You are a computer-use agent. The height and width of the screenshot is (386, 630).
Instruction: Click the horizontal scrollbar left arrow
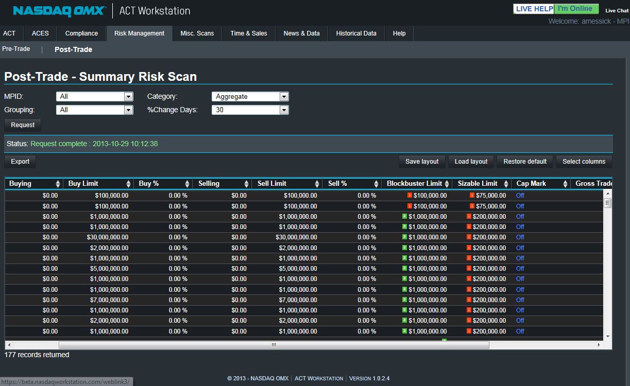click(9, 345)
